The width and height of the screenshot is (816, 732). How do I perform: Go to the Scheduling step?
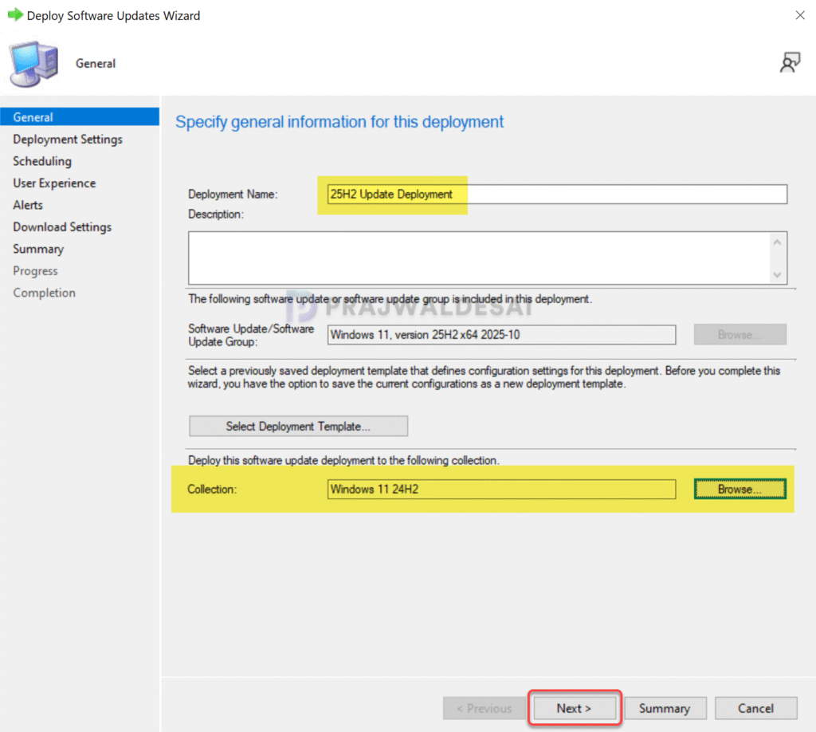pyautogui.click(x=42, y=161)
